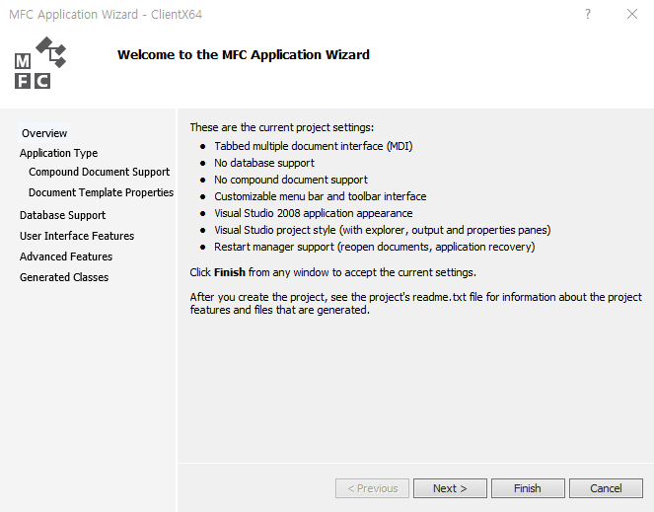Screen dimensions: 654x512
Task: Open User Interface Features page
Action: 77,236
